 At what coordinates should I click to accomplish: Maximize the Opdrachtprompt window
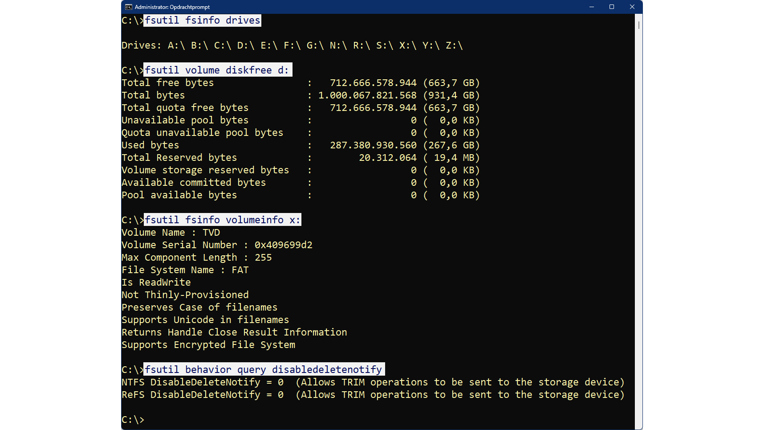[612, 7]
